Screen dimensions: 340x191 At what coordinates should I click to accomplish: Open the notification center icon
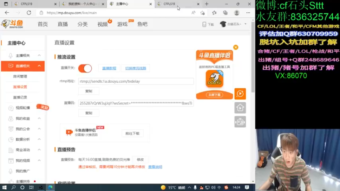pos(247,187)
